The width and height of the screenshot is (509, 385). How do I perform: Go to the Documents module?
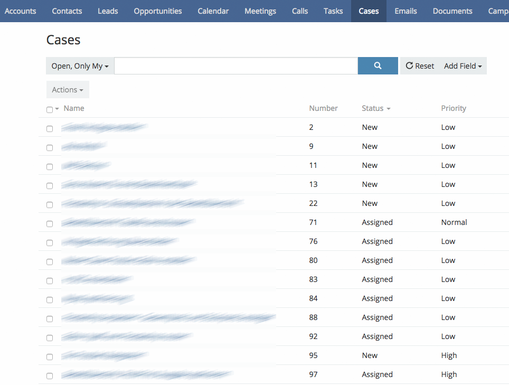[452, 11]
